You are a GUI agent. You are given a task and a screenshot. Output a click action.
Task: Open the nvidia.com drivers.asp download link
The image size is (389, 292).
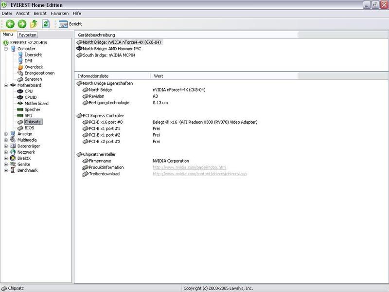pos(199,174)
